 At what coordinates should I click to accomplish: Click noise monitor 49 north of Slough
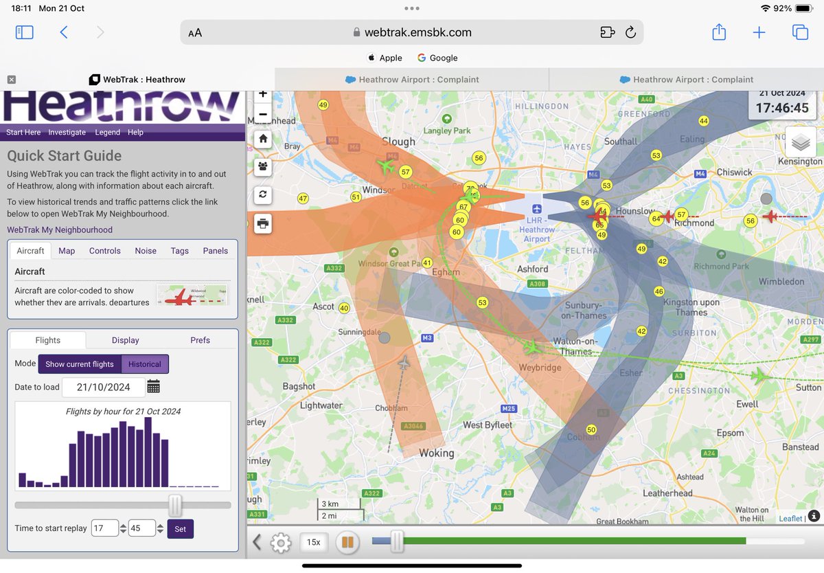(x=323, y=104)
